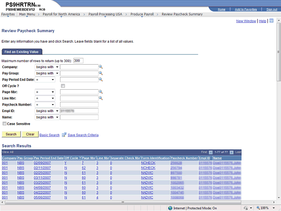Enable the Case Sensitive checkbox

click(4, 124)
